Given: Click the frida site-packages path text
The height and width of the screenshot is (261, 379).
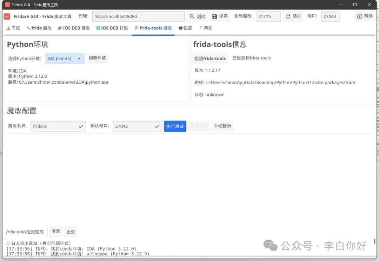Looking at the screenshot, I should click(x=274, y=82).
